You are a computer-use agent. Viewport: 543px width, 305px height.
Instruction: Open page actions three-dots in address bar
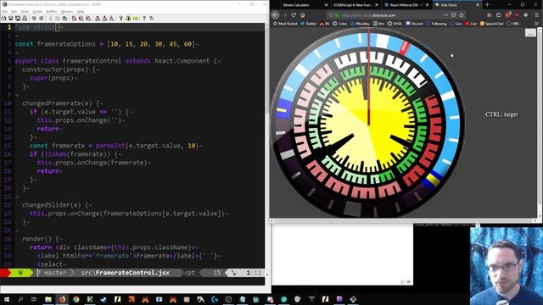pyautogui.click(x=445, y=15)
